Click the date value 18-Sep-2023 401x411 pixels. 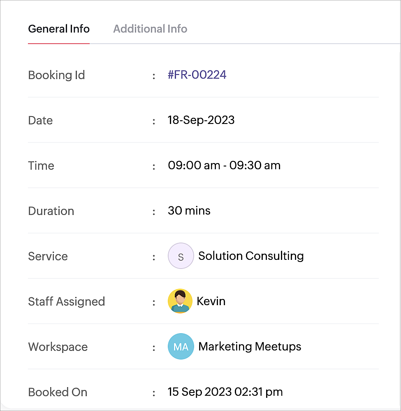[x=201, y=120]
